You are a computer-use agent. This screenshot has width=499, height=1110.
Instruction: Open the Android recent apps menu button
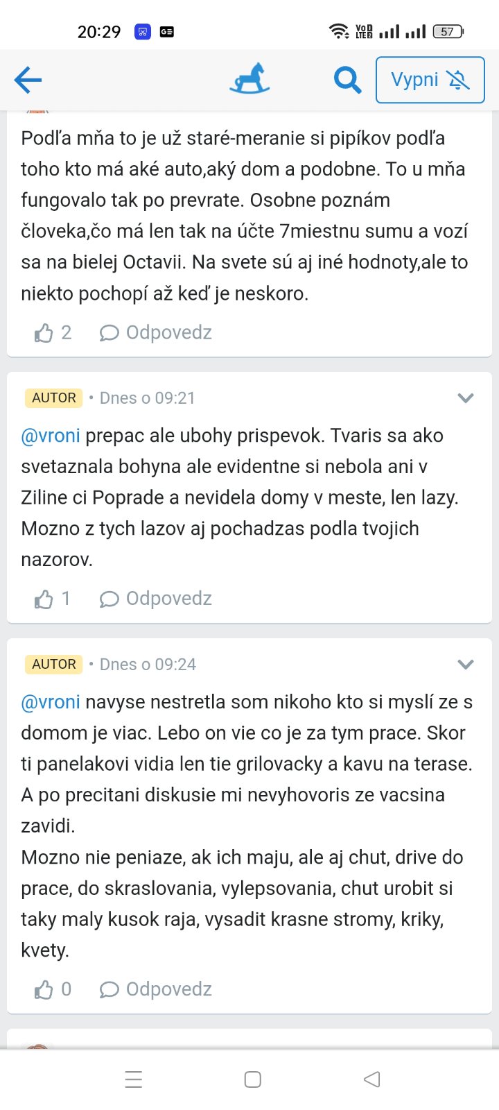tap(134, 1079)
